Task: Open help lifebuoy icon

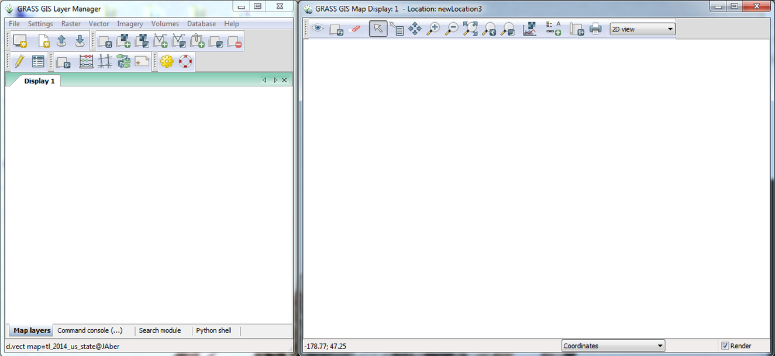Action: pos(185,61)
